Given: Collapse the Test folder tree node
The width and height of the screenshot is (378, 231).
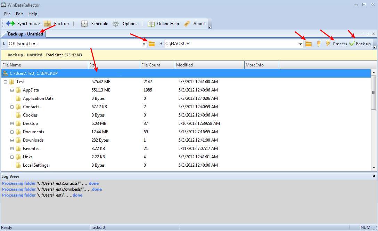Looking at the screenshot, I should [6, 82].
